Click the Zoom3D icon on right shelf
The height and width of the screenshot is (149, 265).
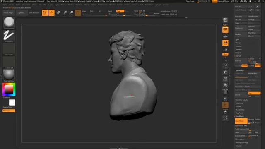tap(225, 79)
